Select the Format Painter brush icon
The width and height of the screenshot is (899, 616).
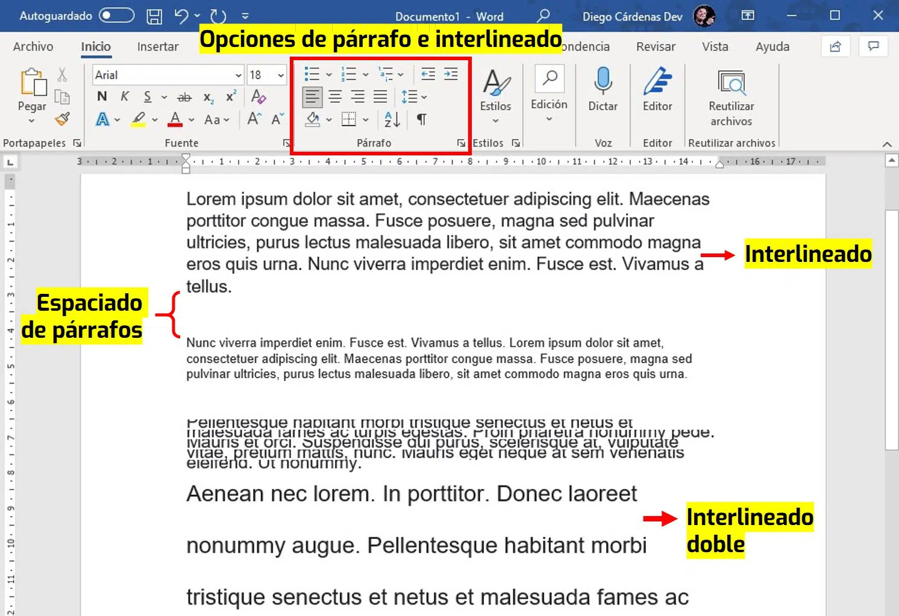pos(62,119)
